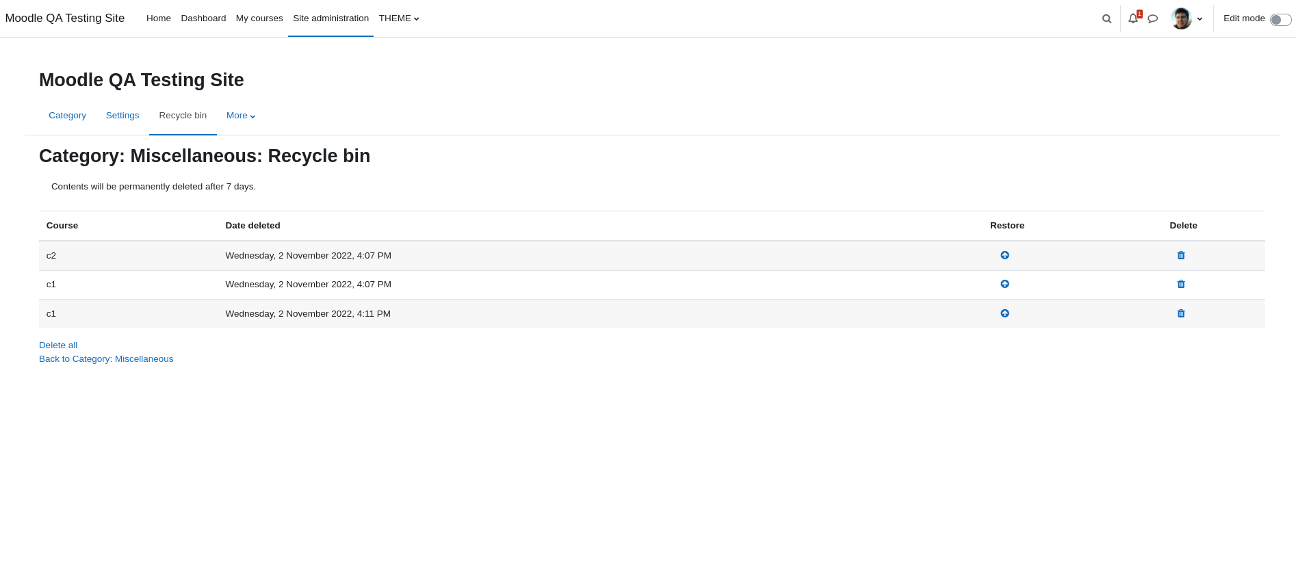Click Category: Miscellaneous: Recycle bin heading

click(x=205, y=156)
